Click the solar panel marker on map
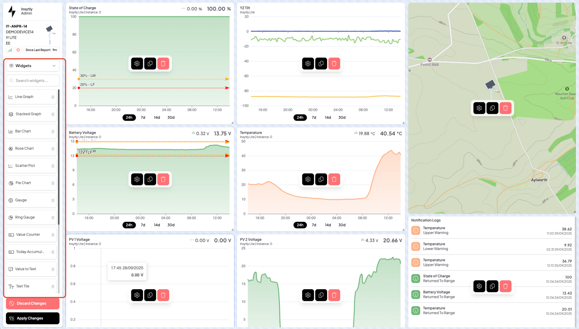The width and height of the screenshot is (579, 329). (x=490, y=84)
